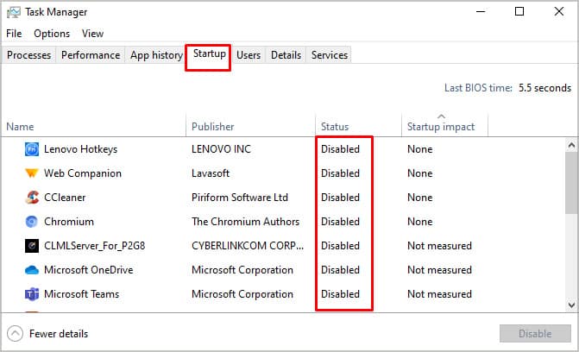Select the Startup tab

tap(210, 54)
